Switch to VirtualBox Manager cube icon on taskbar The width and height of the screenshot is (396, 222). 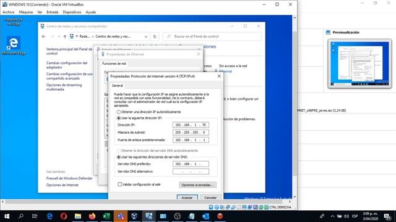point(134,216)
